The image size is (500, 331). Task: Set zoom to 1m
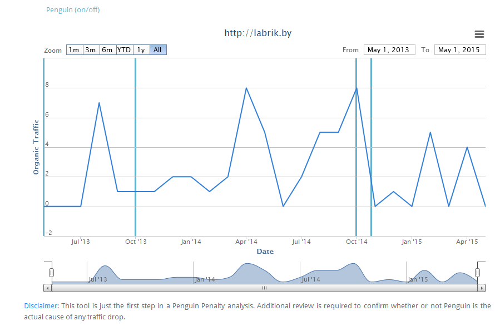pyautogui.click(x=74, y=50)
